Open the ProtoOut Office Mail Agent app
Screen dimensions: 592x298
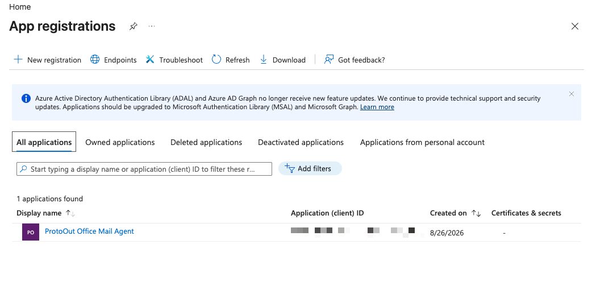tap(89, 231)
